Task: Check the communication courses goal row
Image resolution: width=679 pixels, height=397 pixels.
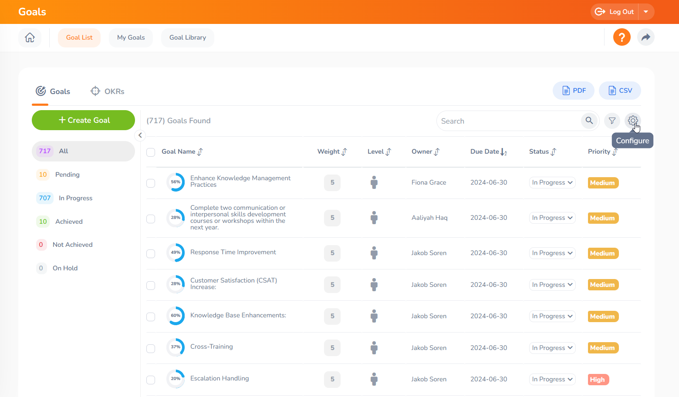Action: [x=151, y=219]
